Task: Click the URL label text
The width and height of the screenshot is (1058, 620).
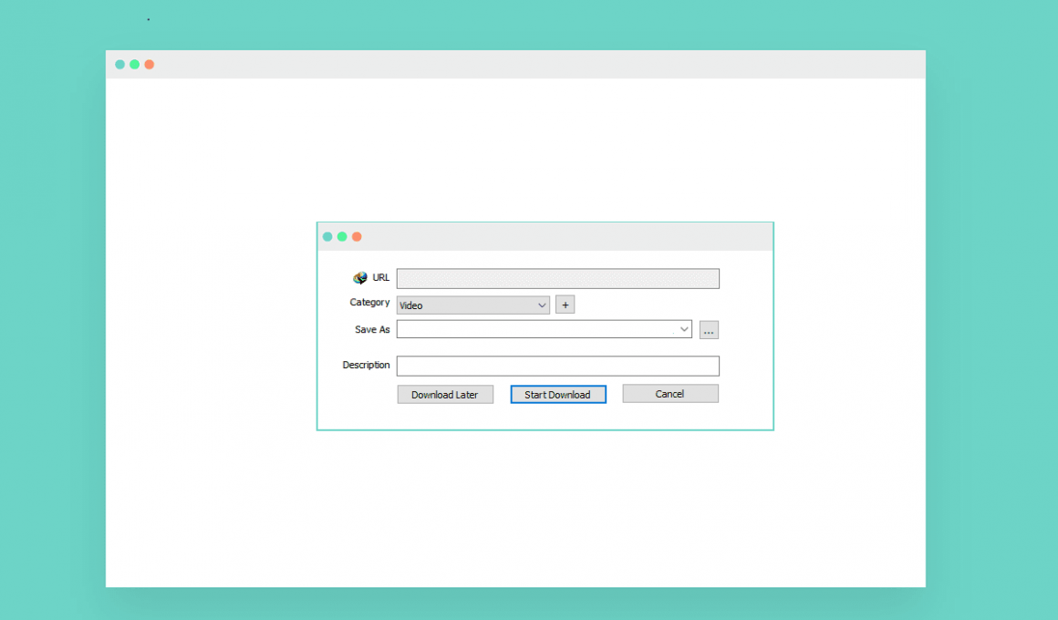Action: tap(380, 277)
